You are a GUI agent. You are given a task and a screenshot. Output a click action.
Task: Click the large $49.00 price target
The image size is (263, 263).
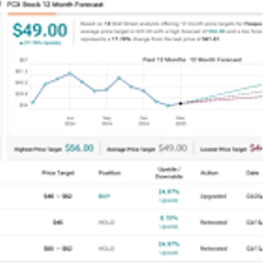pos(40,30)
